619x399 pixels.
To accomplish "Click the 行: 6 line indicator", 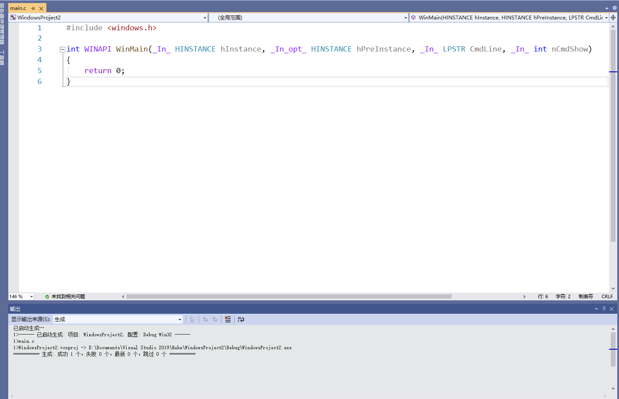I will [543, 296].
